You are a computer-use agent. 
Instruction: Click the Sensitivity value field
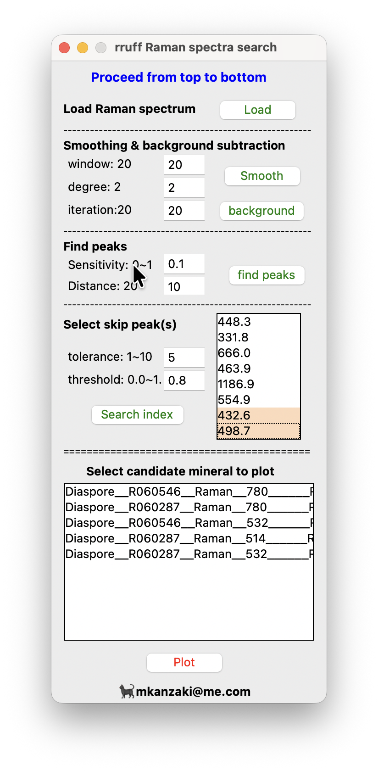coord(184,264)
